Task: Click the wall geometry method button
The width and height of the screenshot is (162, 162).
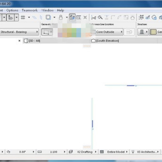Action: coord(47,32)
